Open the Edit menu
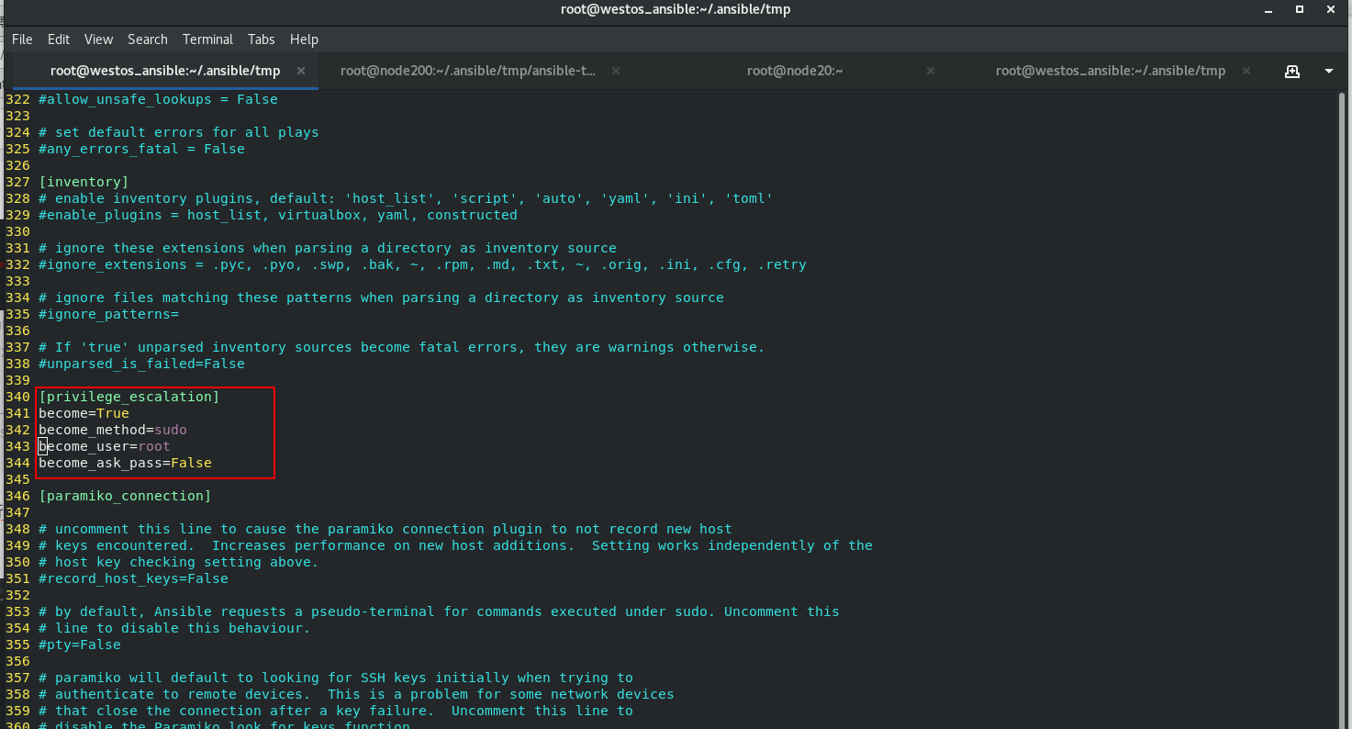The width and height of the screenshot is (1352, 729). point(59,39)
